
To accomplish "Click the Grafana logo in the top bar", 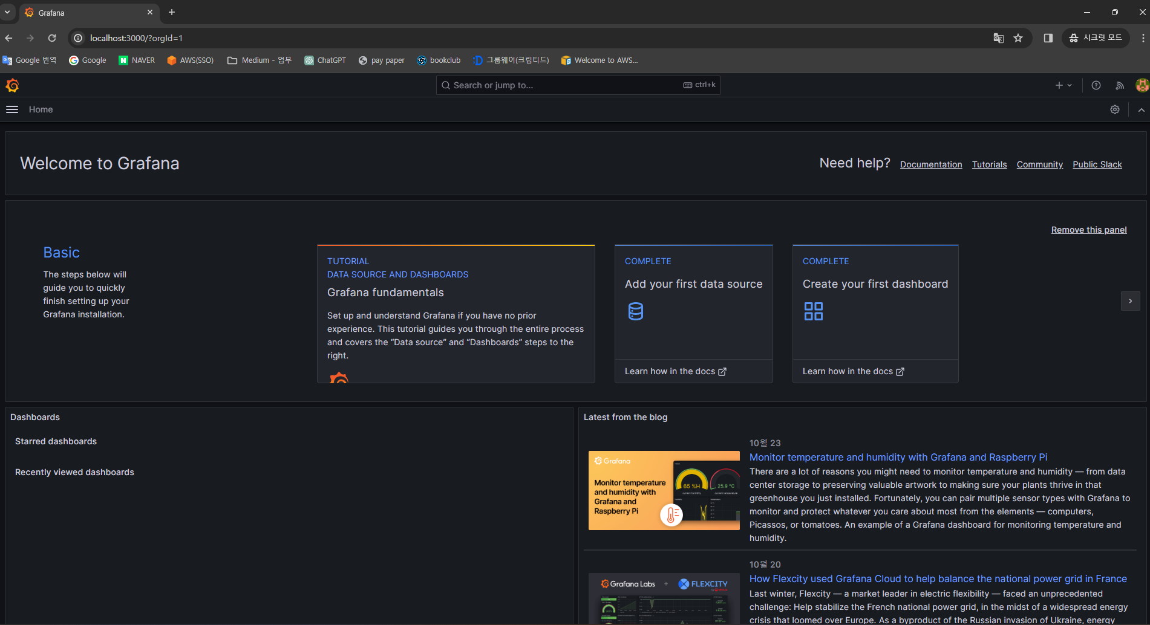I will point(12,85).
